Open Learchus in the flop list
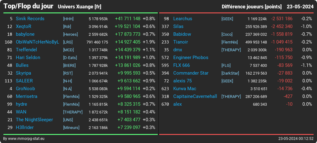Image resolution: width=317 pixels, height=143 pixels. click(x=183, y=19)
